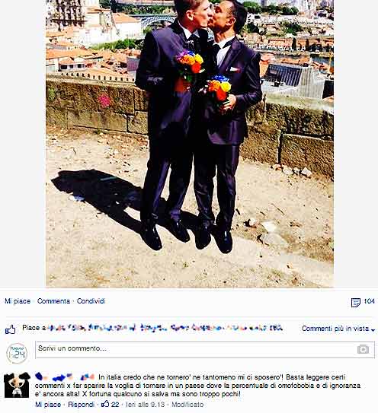Focus the Scrivi un commento field
Screen dimensions: 378x413
coord(205,350)
